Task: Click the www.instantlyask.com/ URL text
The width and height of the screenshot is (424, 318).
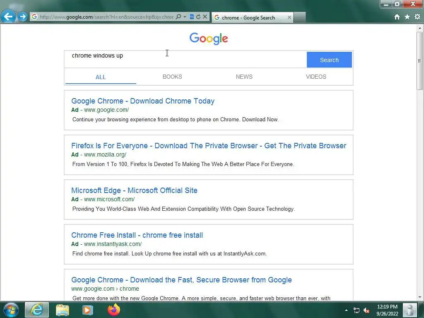Action: coord(113,244)
